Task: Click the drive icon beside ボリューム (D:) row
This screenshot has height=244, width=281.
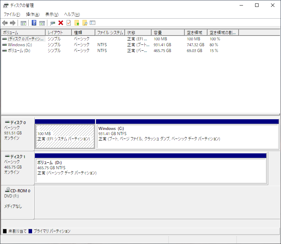Action: [x=4, y=51]
